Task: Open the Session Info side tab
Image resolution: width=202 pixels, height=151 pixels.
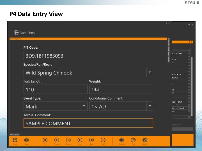Action: click(169, 42)
